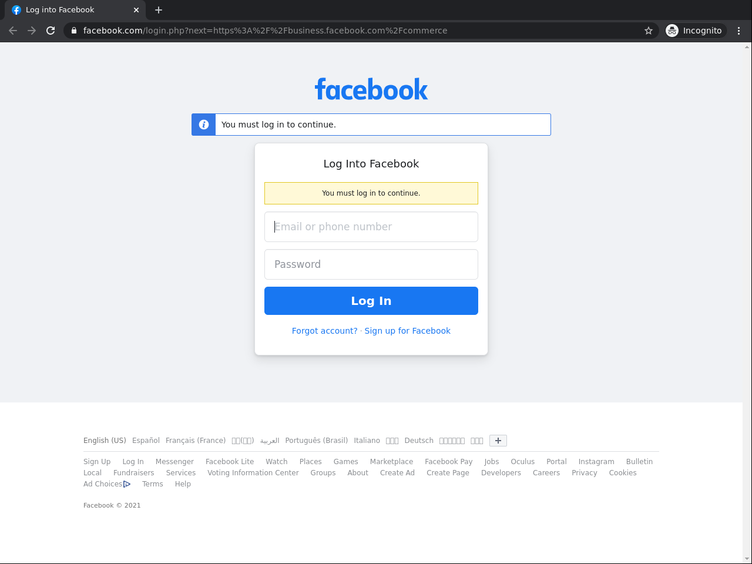Open the Local footer link
This screenshot has width=752, height=564.
click(x=92, y=473)
